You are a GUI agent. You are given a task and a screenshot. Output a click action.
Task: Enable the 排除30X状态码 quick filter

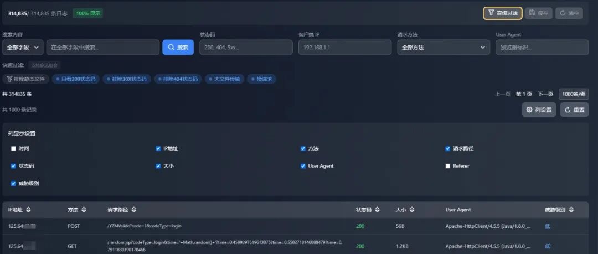(x=127, y=79)
